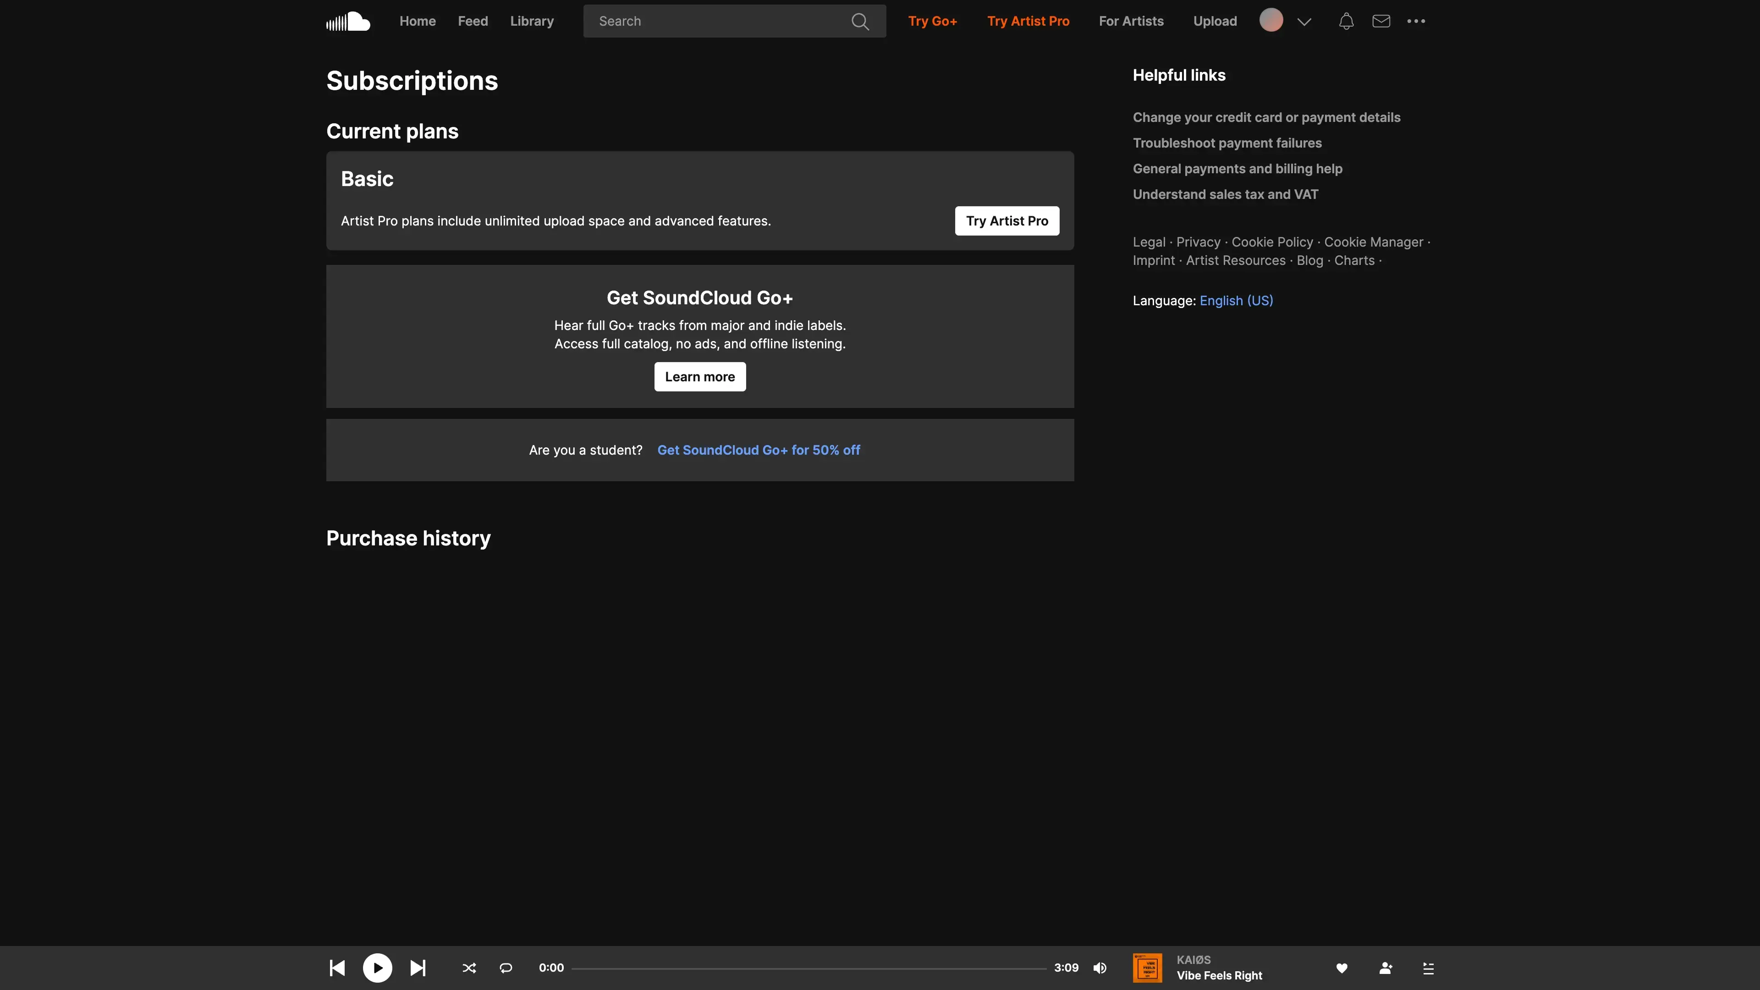The height and width of the screenshot is (990, 1760).
Task: Click the SoundCloud logo icon
Action: click(348, 21)
